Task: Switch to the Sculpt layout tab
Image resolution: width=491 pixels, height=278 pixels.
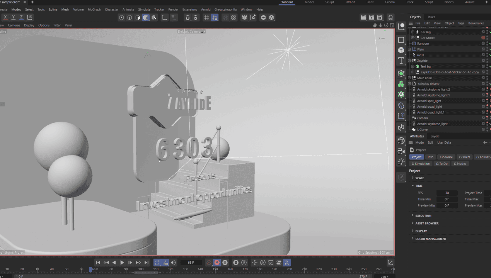Action: tap(330, 2)
